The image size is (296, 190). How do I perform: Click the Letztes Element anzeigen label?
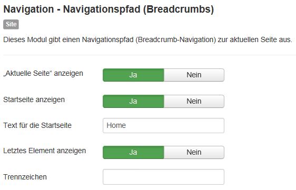coord(45,151)
